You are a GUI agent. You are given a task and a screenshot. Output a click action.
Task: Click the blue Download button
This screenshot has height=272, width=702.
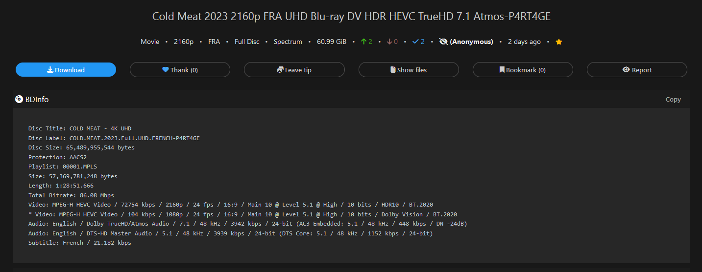(x=66, y=70)
